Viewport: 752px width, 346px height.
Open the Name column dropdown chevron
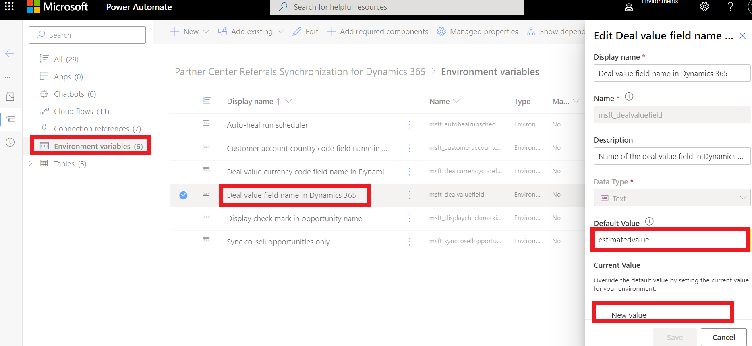[456, 101]
